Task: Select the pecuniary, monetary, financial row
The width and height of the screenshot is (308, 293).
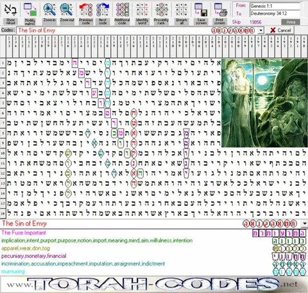Action: point(34,256)
